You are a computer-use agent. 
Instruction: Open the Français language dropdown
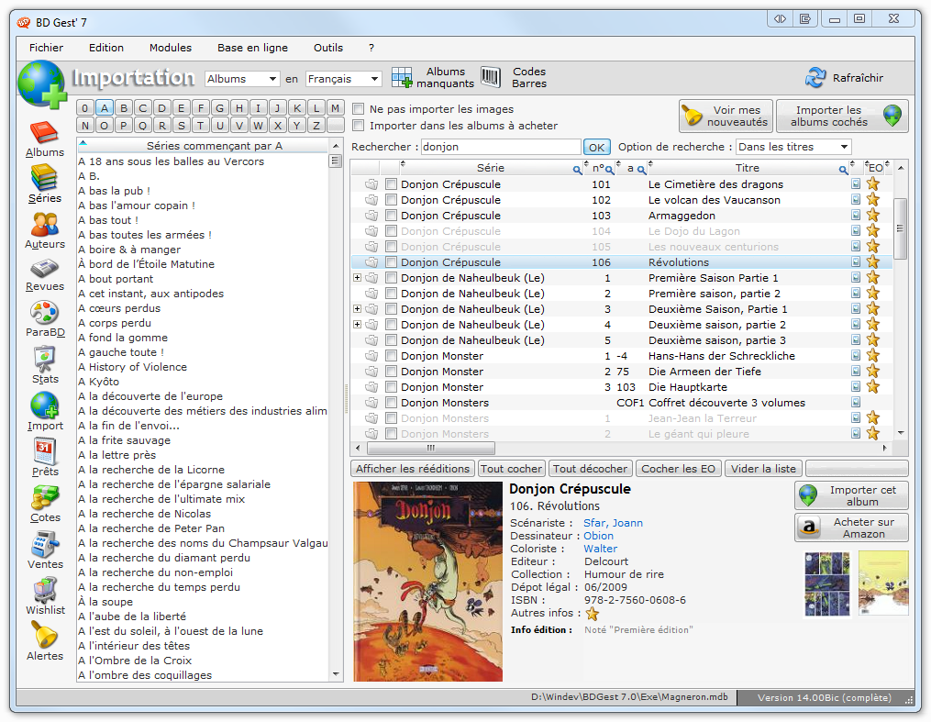(x=343, y=78)
